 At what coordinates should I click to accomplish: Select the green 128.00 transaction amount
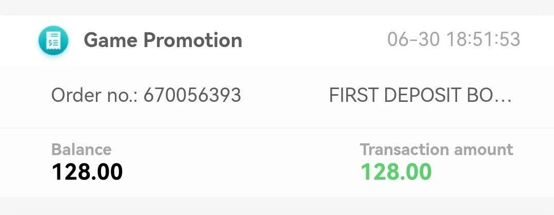pyautogui.click(x=396, y=172)
